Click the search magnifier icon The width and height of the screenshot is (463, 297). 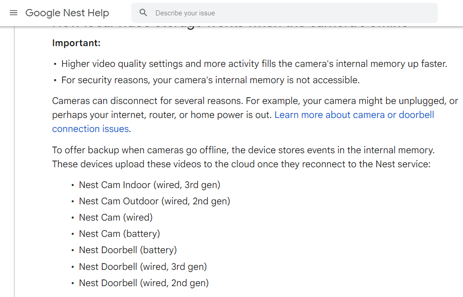143,13
